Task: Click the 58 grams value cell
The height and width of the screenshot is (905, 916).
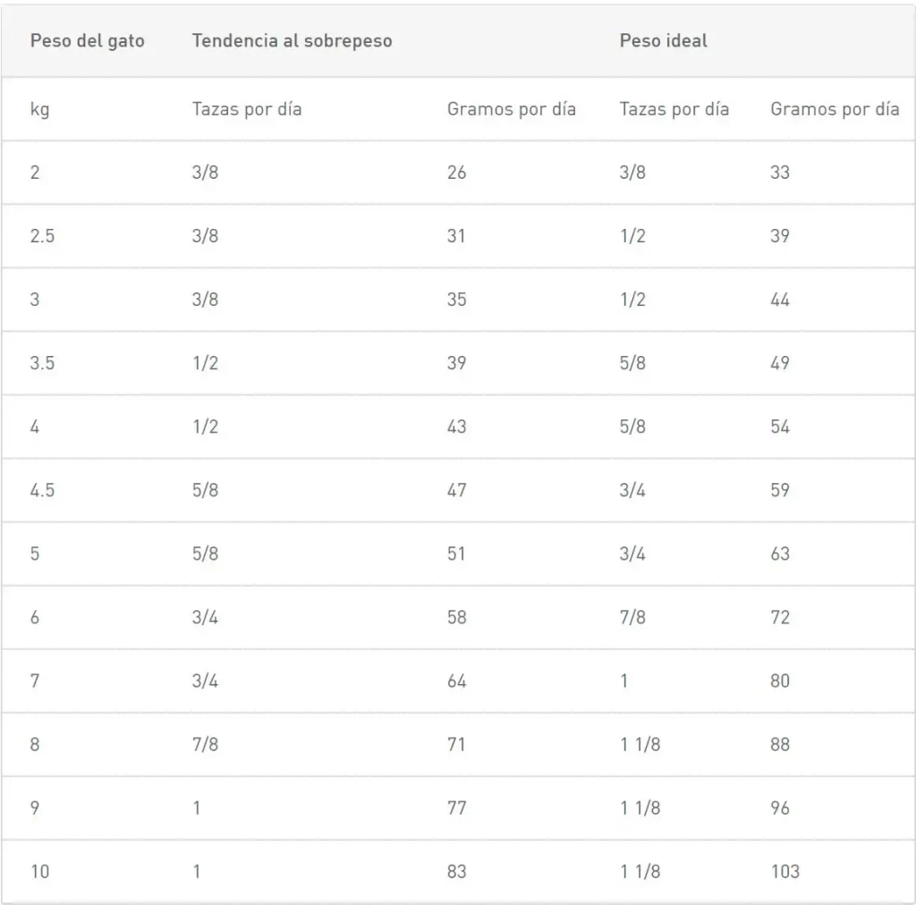Action: (x=456, y=617)
